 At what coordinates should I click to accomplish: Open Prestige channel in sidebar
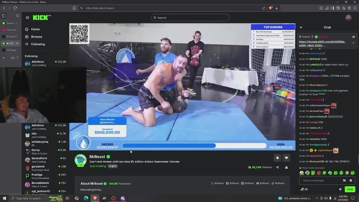45,176
